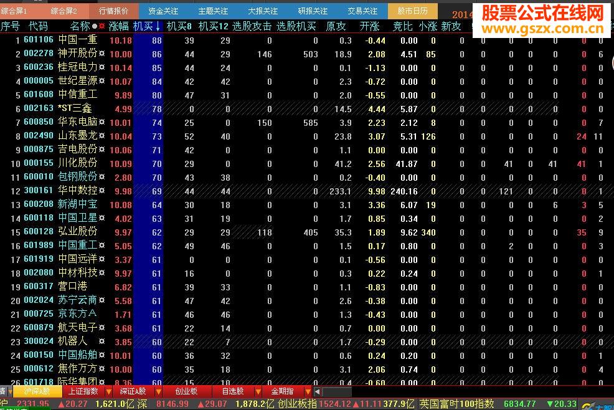Open the 研报关注 tab
The width and height of the screenshot is (614, 410).
[313, 11]
